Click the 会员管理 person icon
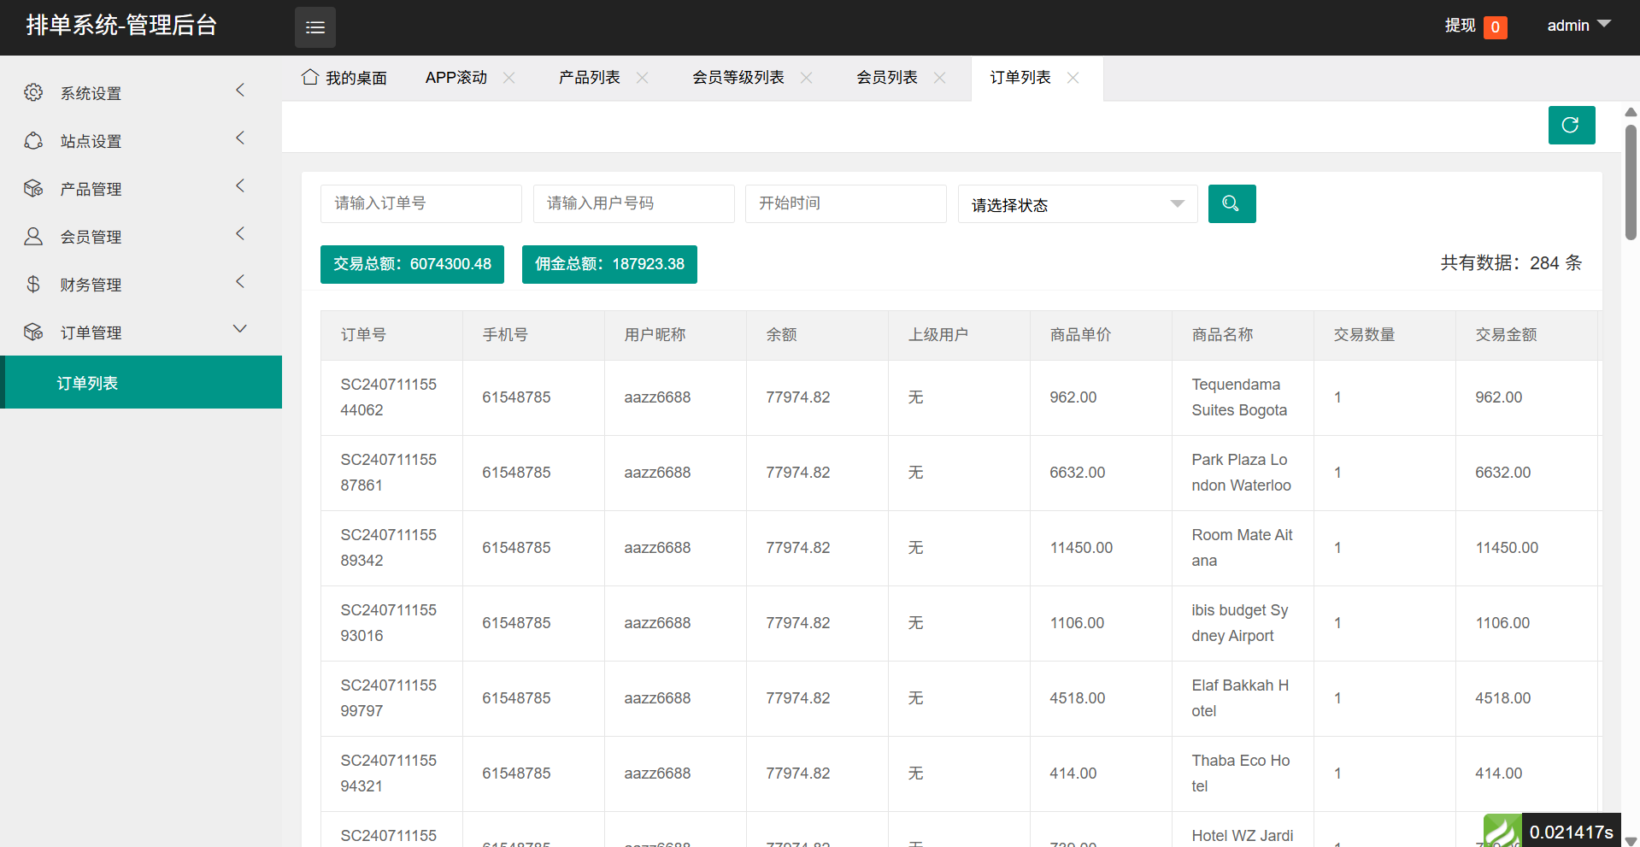1640x847 pixels. 33,236
